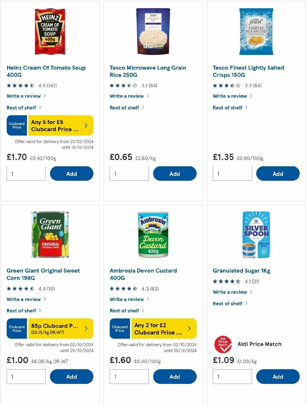The width and height of the screenshot is (307, 405).
Task: Click the Clubcard Price badge on Green Giant offer
Action: tap(17, 329)
